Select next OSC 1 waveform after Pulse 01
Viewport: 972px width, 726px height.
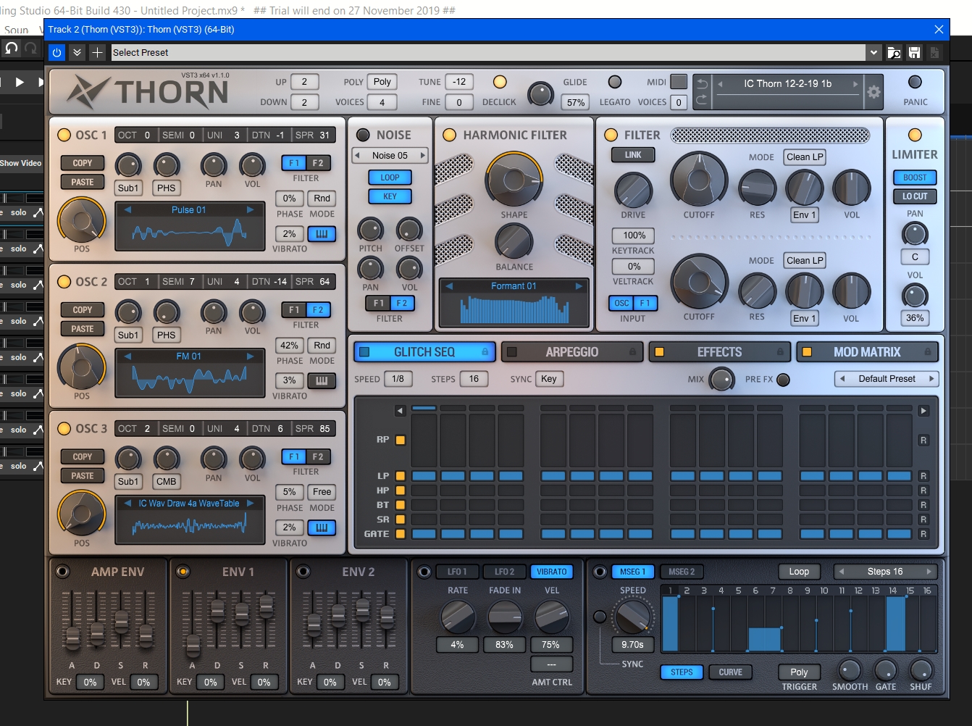(251, 210)
